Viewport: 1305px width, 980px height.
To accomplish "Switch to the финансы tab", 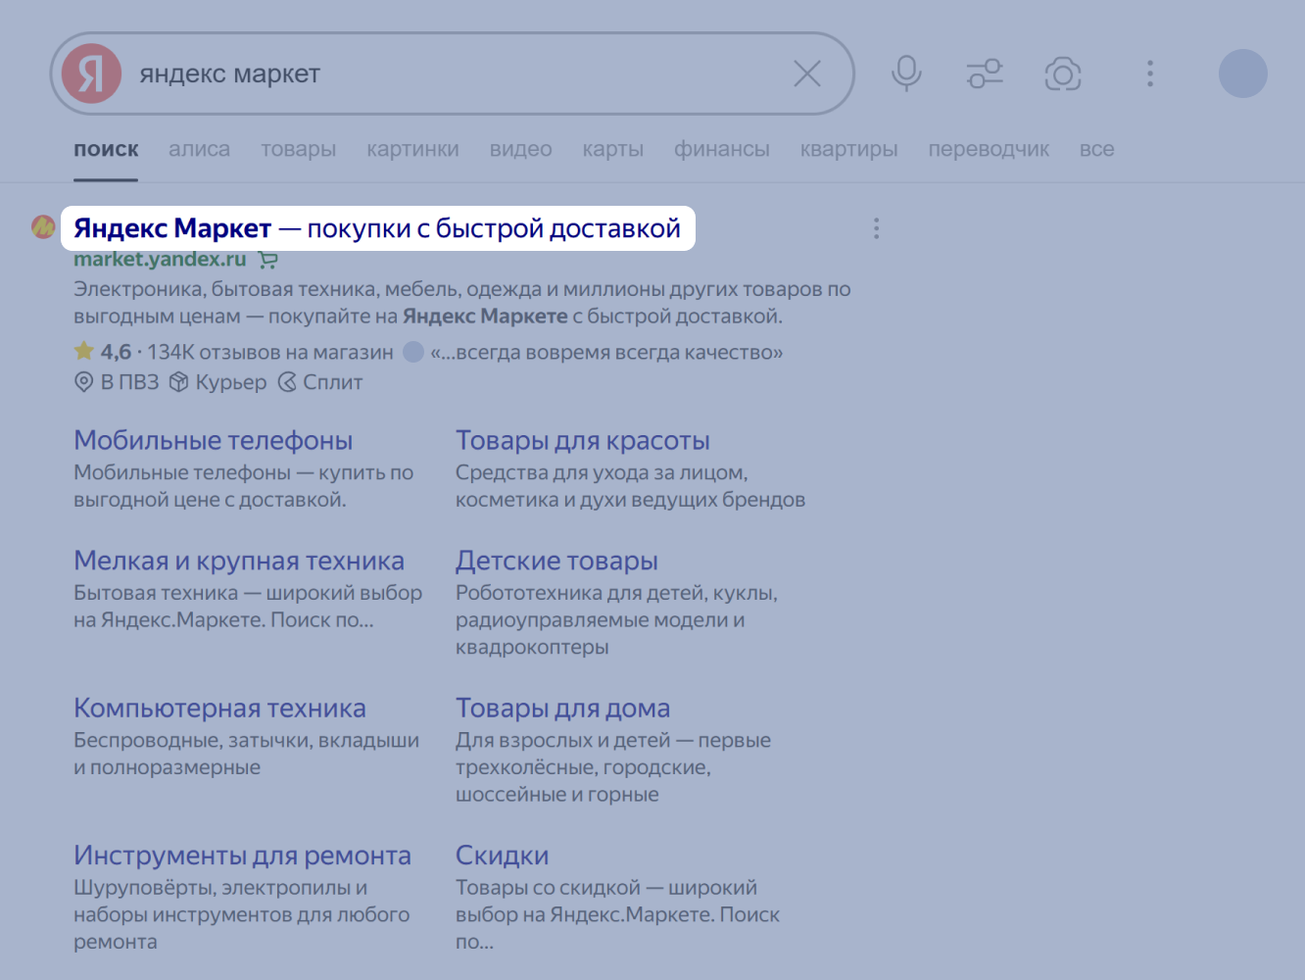I will pos(721,149).
